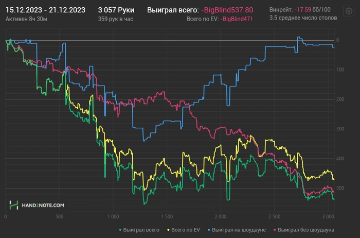Viewport: 360px width, 238px height.
Task: Click blue dot next to 'Выиграл на шоудауне'
Action: pyautogui.click(x=209, y=230)
